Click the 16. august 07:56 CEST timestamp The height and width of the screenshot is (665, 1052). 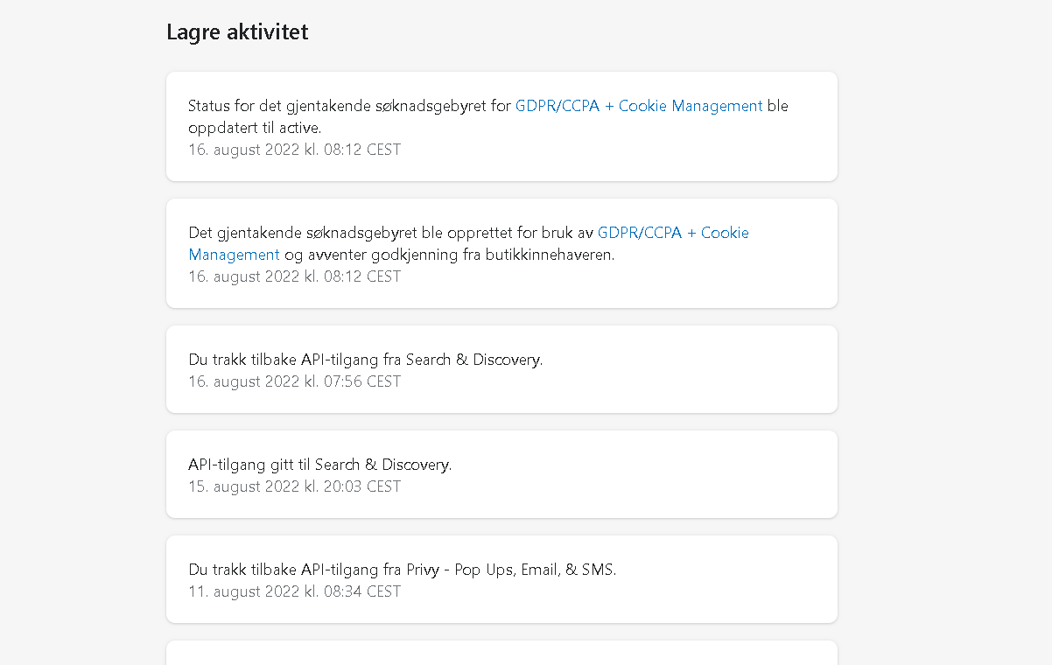coord(294,381)
